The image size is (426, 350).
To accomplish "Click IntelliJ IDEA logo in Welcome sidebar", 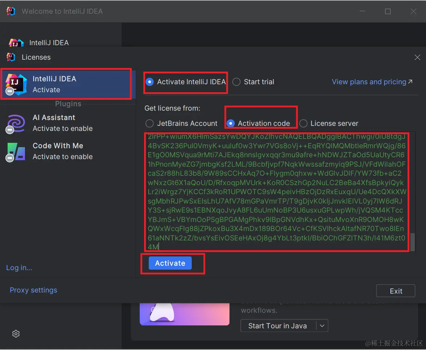I will [16, 43].
